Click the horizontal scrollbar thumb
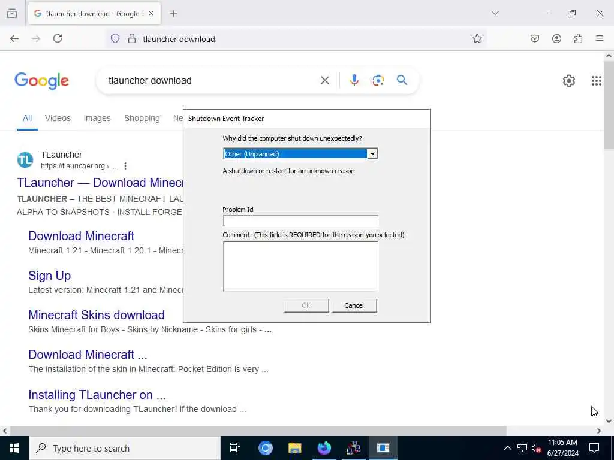The image size is (614, 460). pyautogui.click(x=258, y=431)
